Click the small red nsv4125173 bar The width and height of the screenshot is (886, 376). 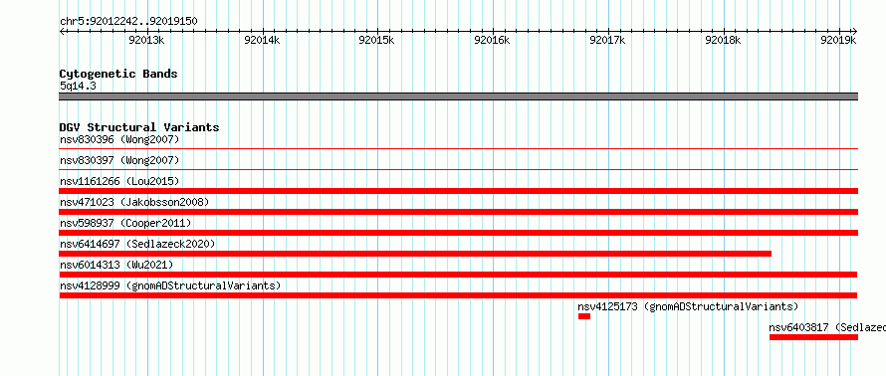584,316
